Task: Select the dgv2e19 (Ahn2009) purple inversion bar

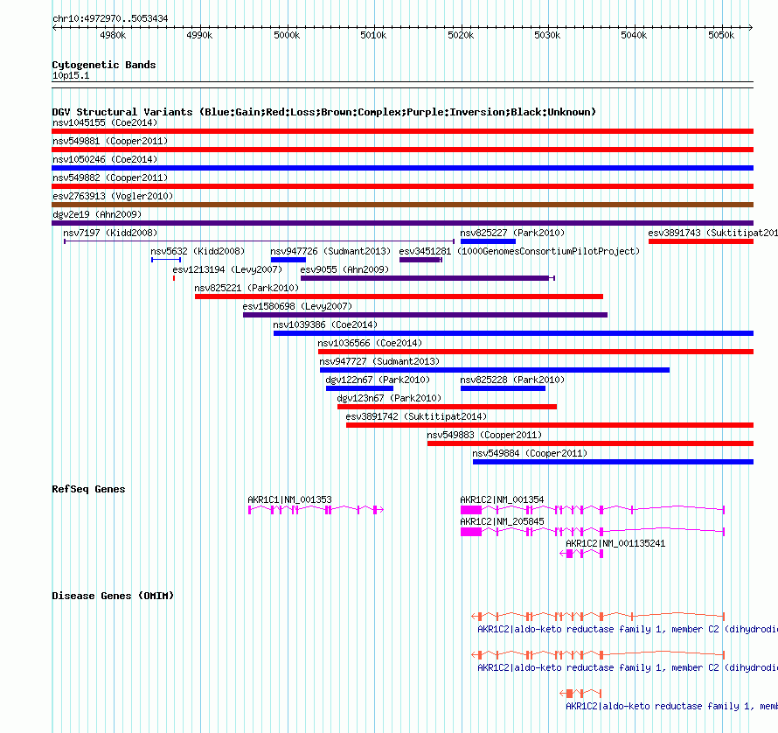Action: tap(402, 223)
